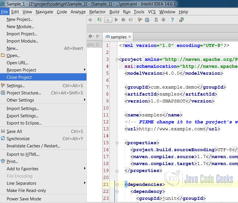Image resolution: width=238 pixels, height=203 pixels.
Task: Click the IntelliJ IDEA title bar logo
Action: click(2, 4)
